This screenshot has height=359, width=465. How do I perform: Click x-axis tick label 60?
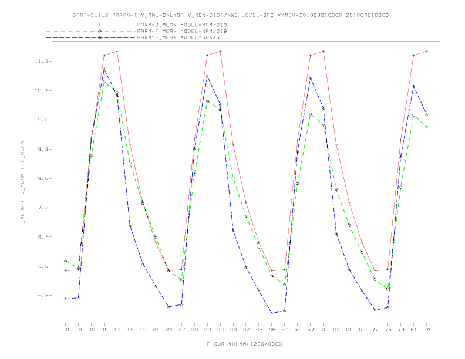[324, 330]
